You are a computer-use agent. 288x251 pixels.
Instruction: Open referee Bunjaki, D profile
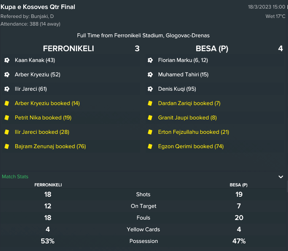(42, 17)
